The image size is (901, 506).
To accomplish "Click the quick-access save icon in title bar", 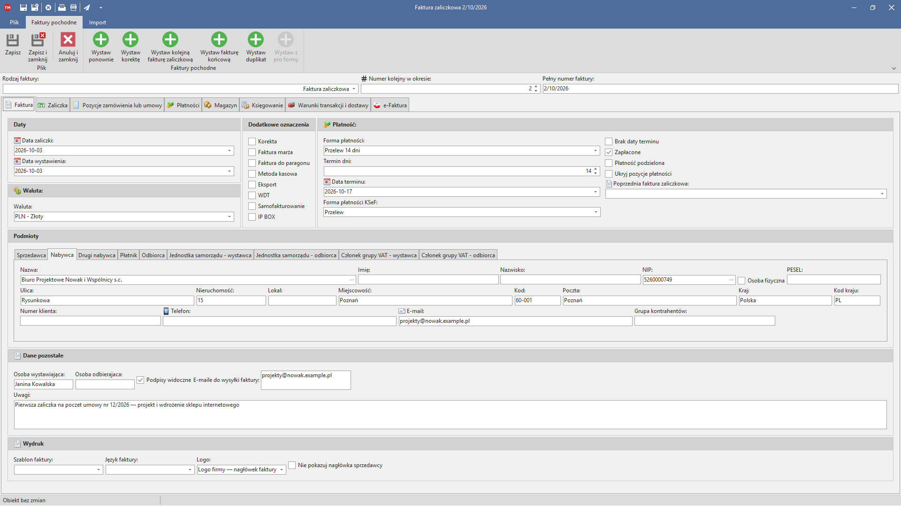I will (23, 7).
